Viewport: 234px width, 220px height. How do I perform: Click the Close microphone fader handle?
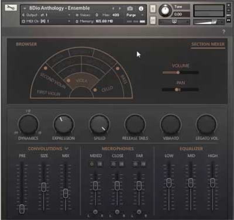[117, 185]
